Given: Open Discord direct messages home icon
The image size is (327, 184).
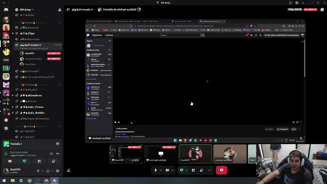Looking at the screenshot, I should tap(6, 10).
